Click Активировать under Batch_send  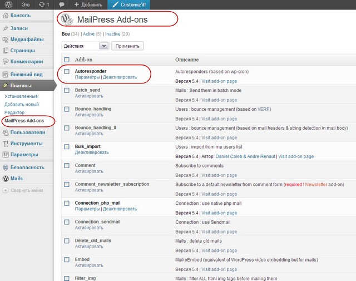pos(89,96)
